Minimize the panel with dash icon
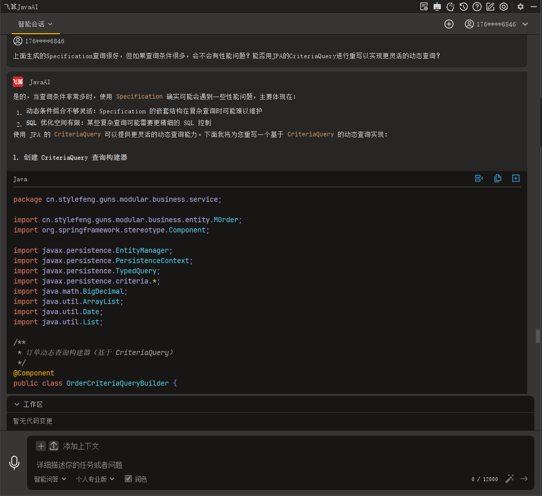 [x=533, y=7]
